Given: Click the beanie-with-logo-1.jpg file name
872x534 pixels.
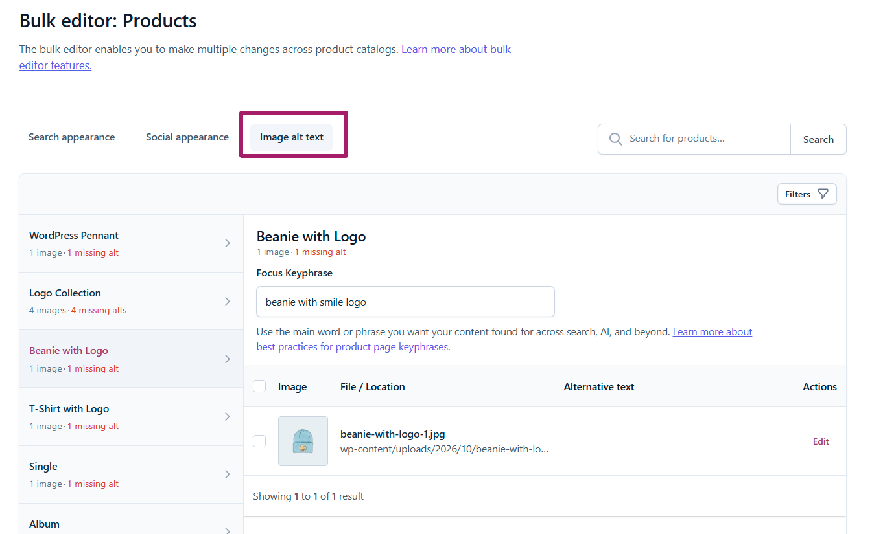Looking at the screenshot, I should pyautogui.click(x=392, y=434).
